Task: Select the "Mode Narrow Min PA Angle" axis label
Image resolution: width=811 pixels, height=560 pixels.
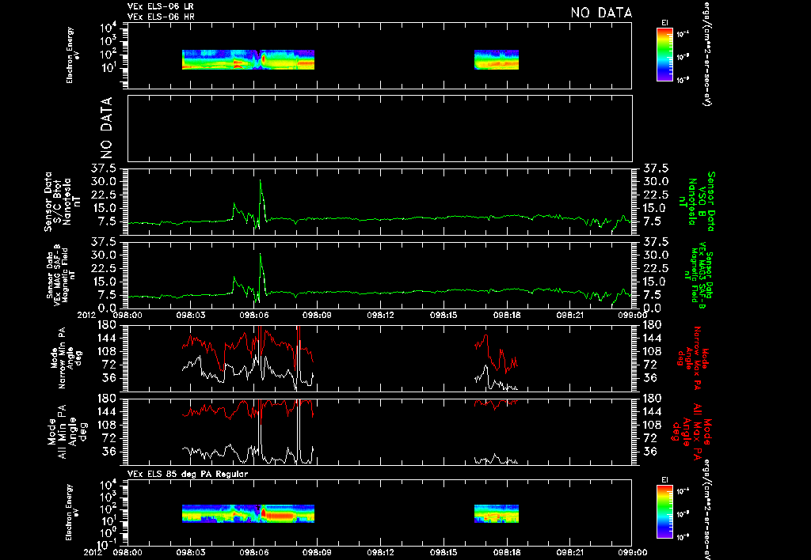Action: pyautogui.click(x=66, y=358)
